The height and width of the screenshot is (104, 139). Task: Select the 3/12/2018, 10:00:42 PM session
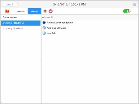[21, 23]
